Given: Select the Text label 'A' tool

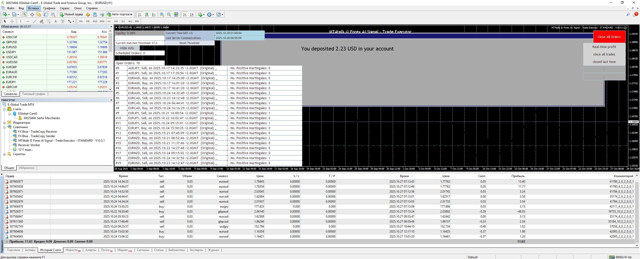Looking at the screenshot, I should coord(55,21).
